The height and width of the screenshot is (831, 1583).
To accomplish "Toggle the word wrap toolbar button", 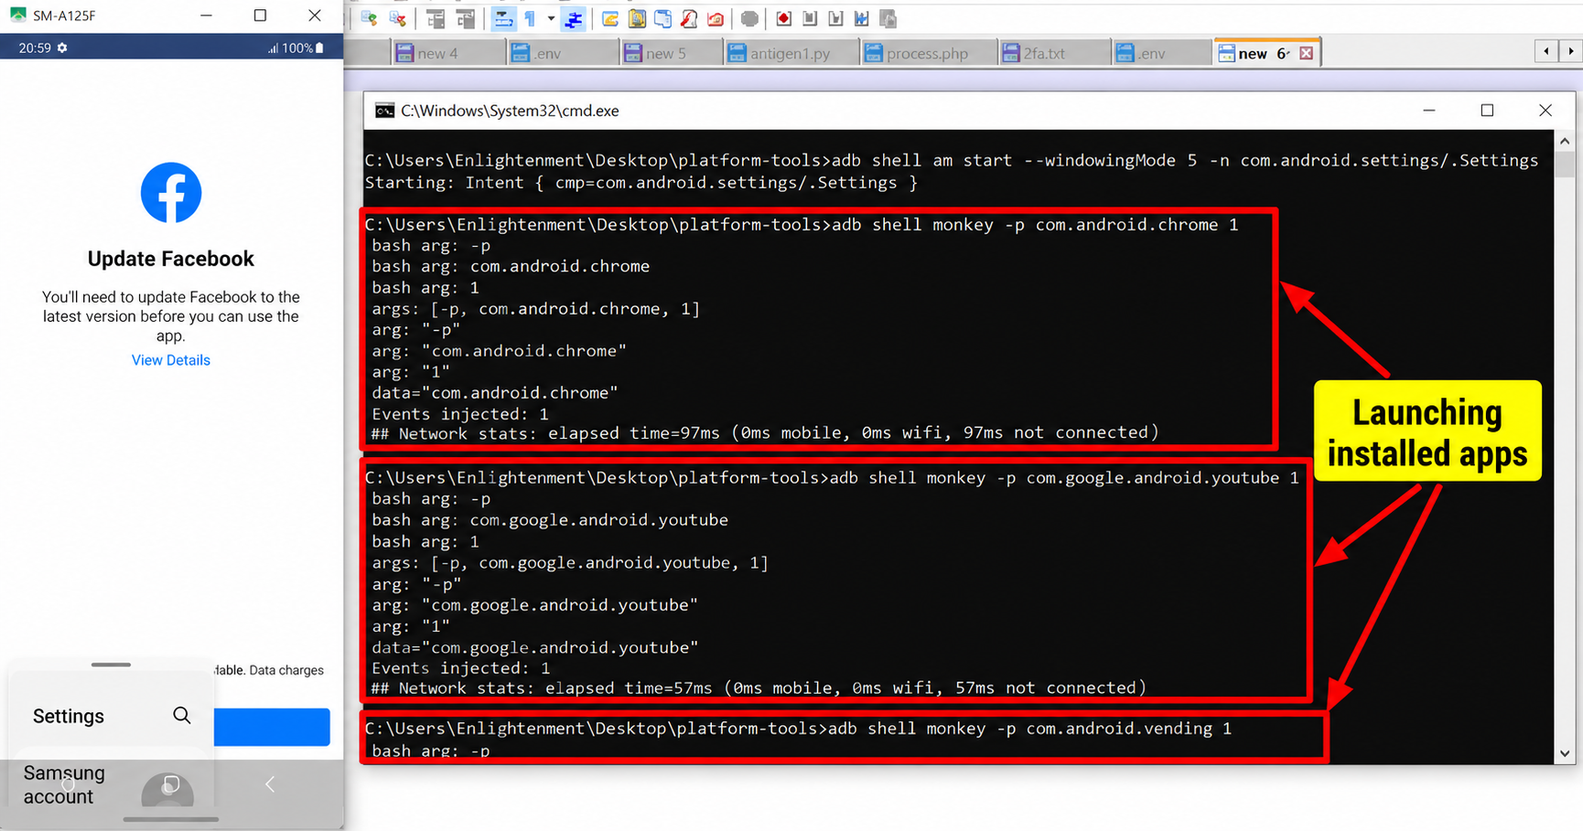I will [x=503, y=19].
